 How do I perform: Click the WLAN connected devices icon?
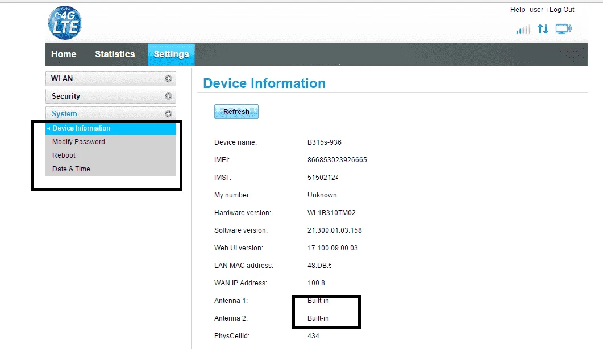point(563,29)
